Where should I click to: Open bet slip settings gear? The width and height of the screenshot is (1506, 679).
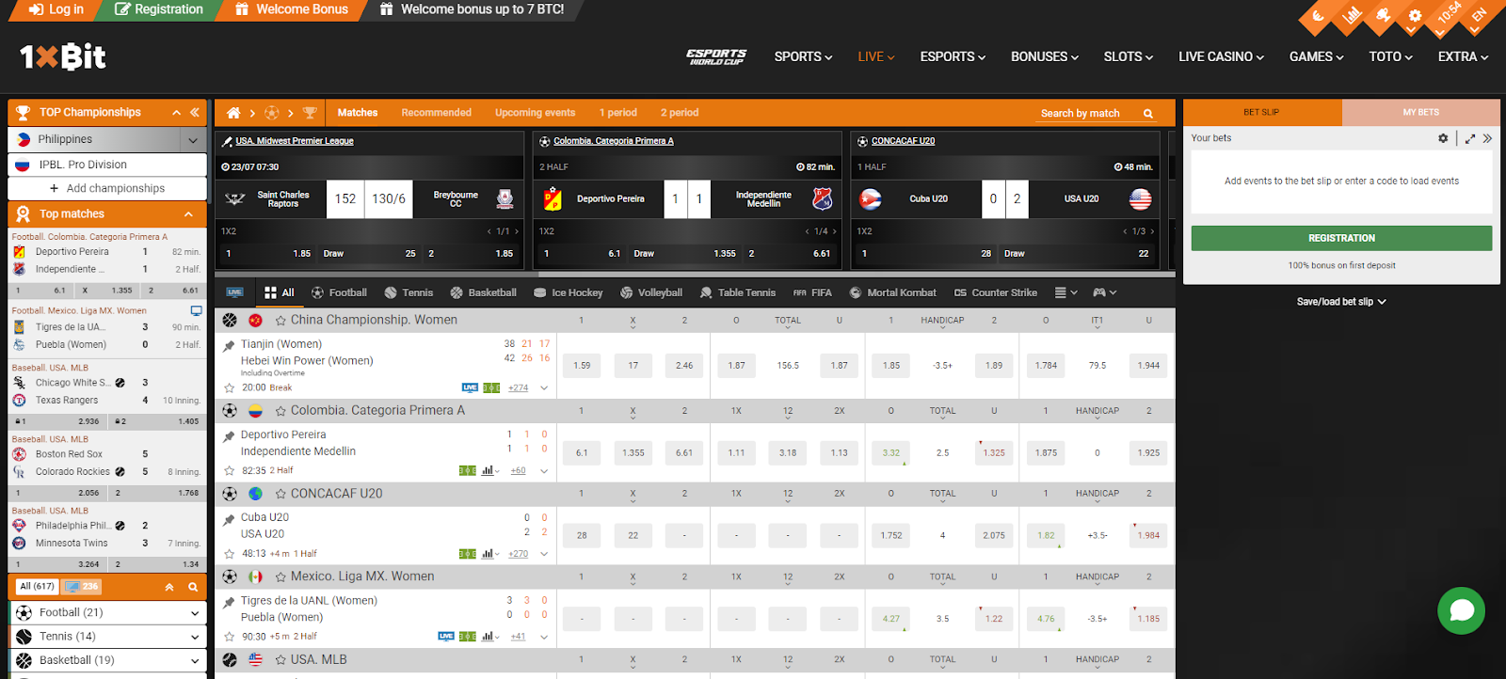coord(1443,138)
